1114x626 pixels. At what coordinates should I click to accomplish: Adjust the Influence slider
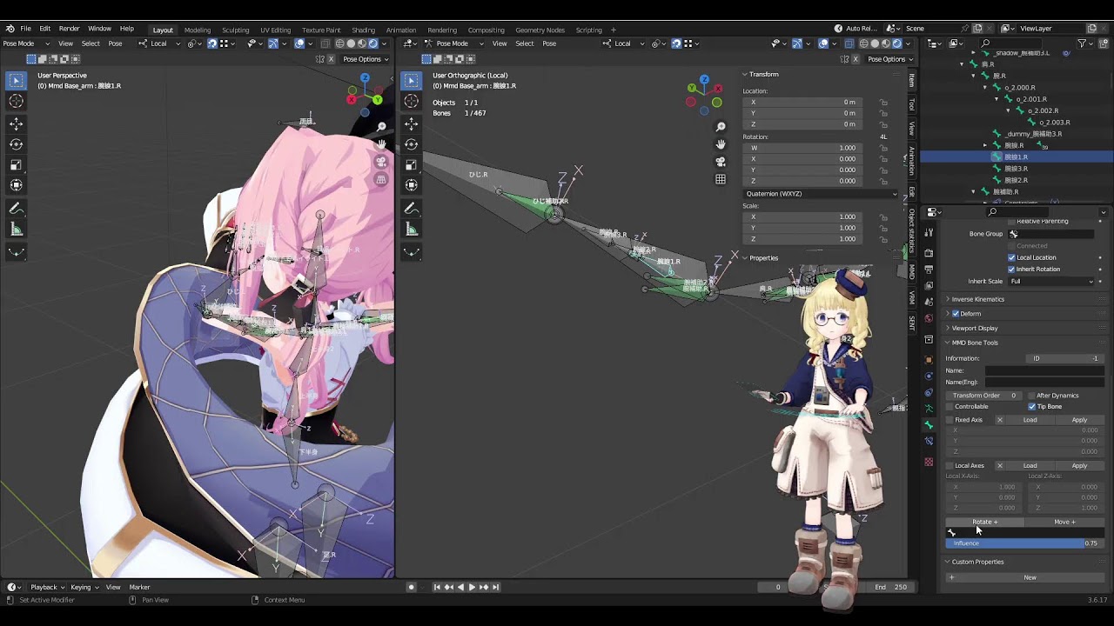1025,543
